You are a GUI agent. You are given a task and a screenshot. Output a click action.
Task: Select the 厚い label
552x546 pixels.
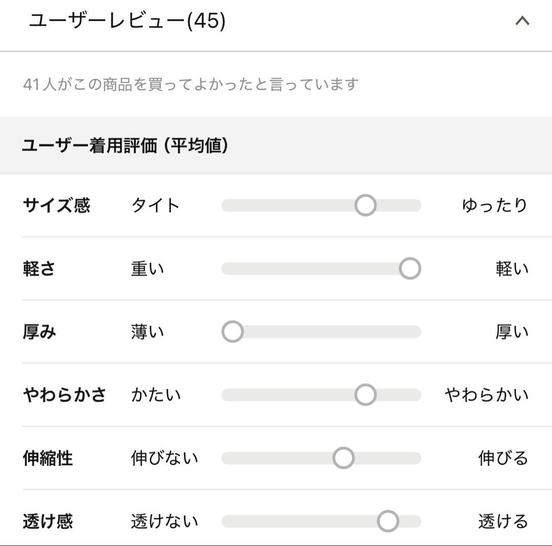(511, 331)
